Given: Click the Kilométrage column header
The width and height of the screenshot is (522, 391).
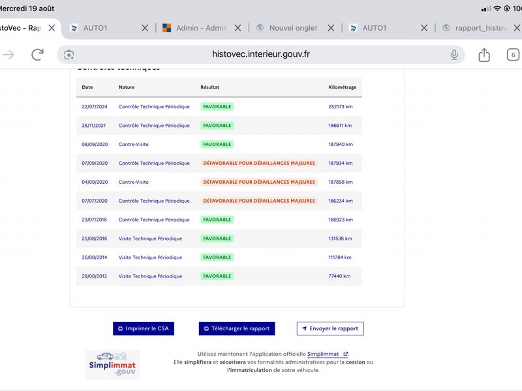Looking at the screenshot, I should point(342,87).
